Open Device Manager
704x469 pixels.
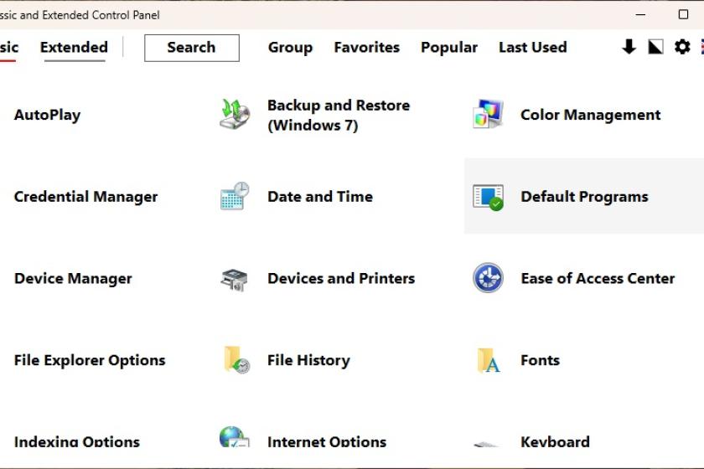pyautogui.click(x=73, y=278)
